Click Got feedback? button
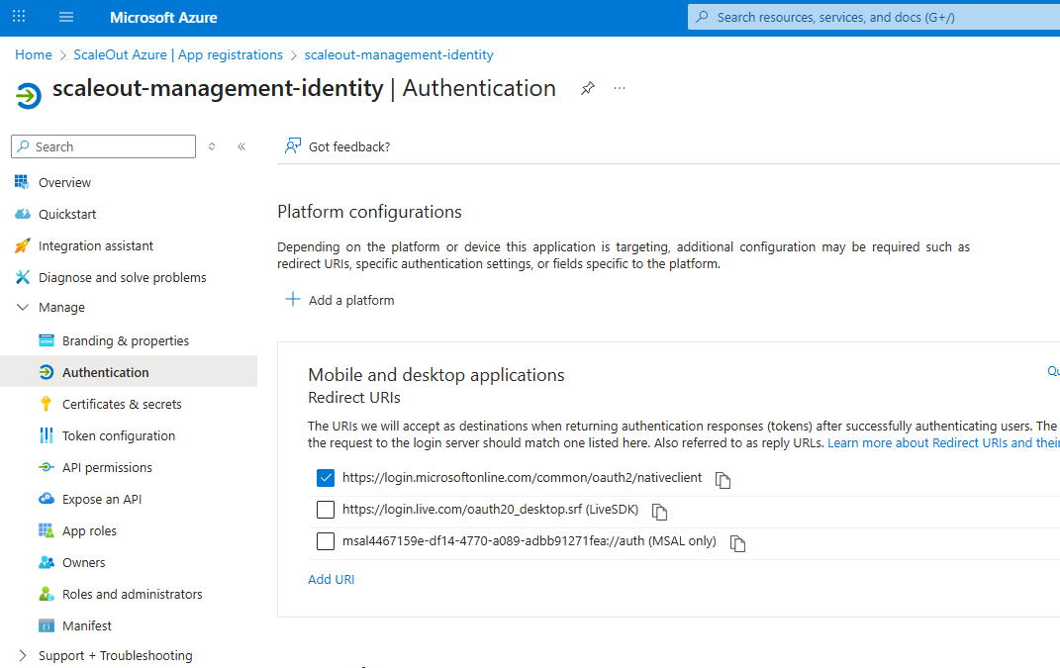The image size is (1060, 668). coord(338,146)
